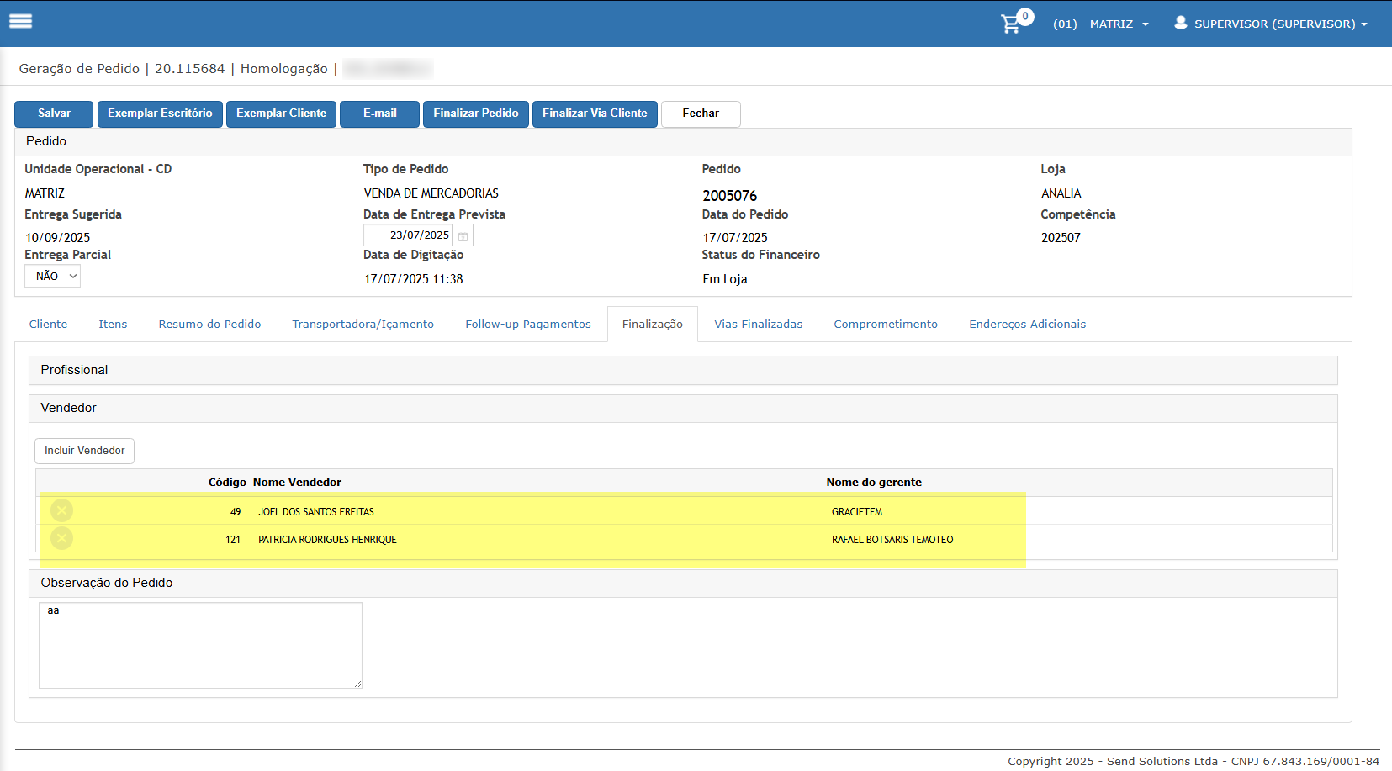Click the E-mail button
The height and width of the screenshot is (771, 1392).
pos(379,114)
